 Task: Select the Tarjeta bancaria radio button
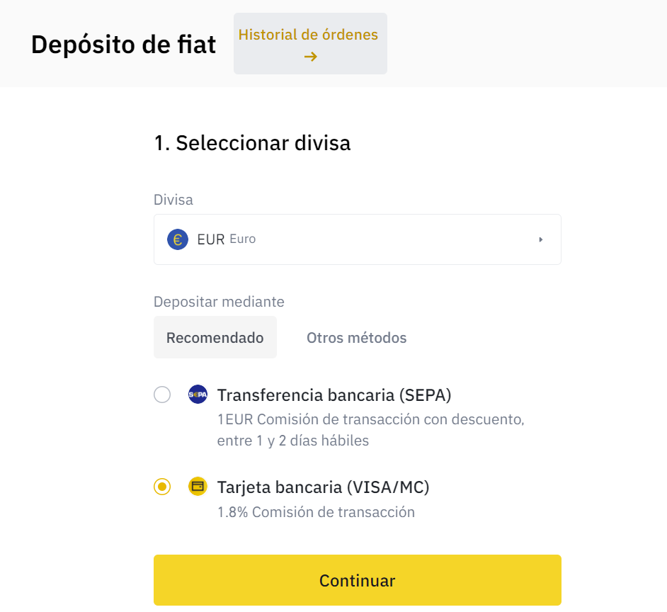pos(162,487)
